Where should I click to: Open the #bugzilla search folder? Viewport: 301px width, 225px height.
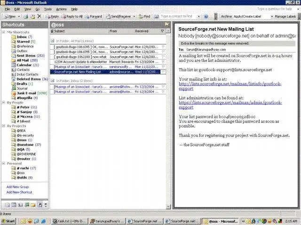click(24, 98)
